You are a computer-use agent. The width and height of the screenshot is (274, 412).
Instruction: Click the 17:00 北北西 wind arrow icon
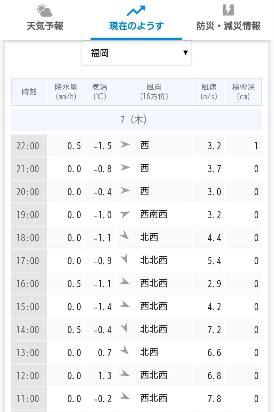[124, 259]
